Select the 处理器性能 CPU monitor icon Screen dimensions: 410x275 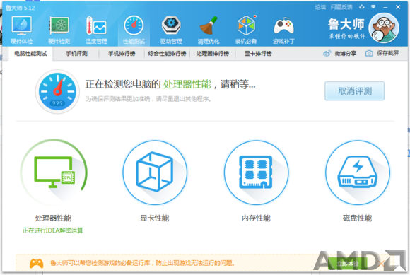[x=54, y=172]
